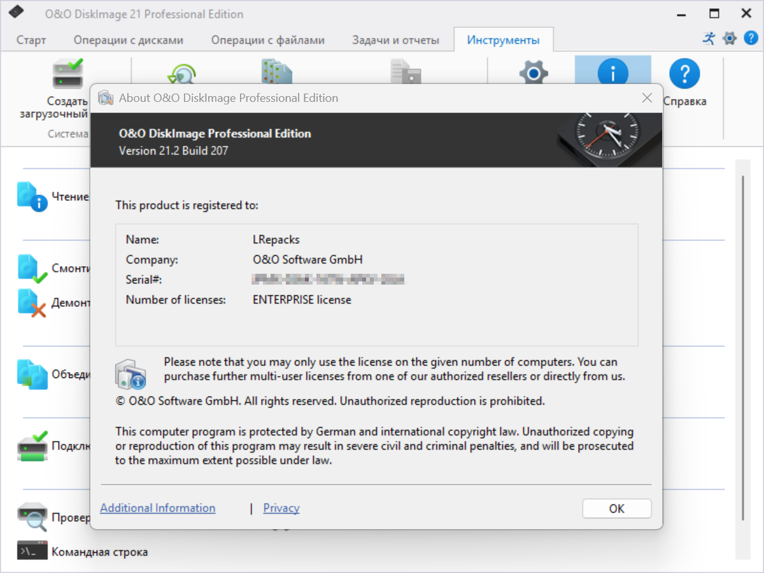764x573 pixels.
Task: Open settings via title-area gear icon
Action: [729, 38]
